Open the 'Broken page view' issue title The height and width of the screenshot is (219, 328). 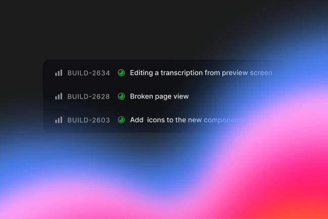coord(159,96)
